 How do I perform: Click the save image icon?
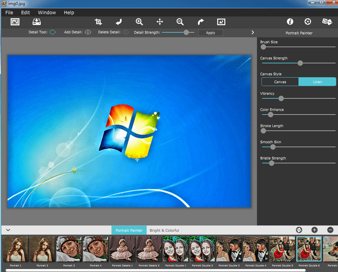37,22
